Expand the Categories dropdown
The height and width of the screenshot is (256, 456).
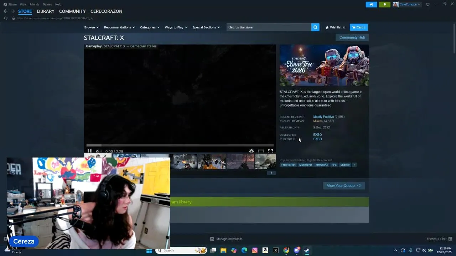(150, 27)
